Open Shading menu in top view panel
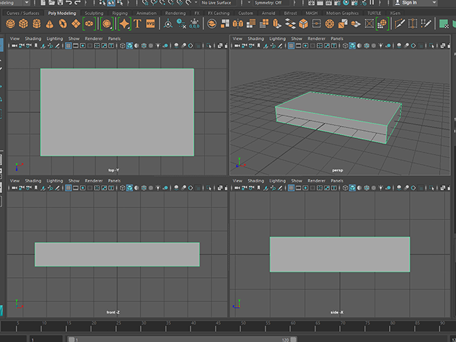The image size is (456, 342). 33,38
